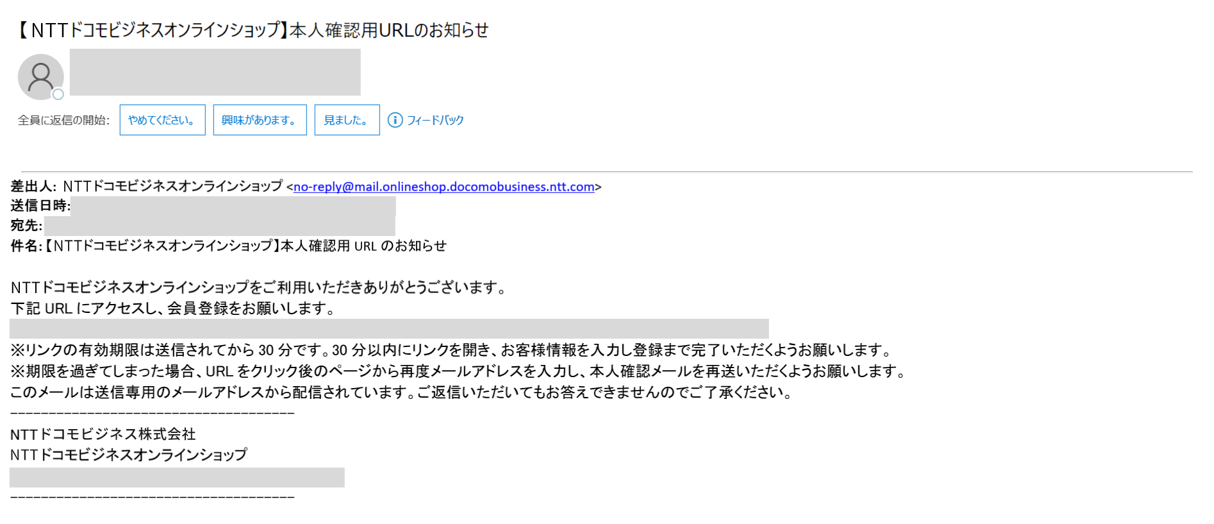Open the redacted verification URL in the body

(389, 328)
